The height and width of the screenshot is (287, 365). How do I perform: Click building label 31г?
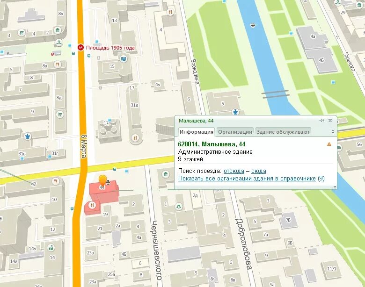55,153
